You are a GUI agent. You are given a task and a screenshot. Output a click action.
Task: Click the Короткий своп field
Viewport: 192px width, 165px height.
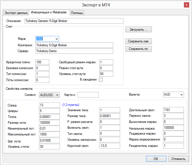110,146
